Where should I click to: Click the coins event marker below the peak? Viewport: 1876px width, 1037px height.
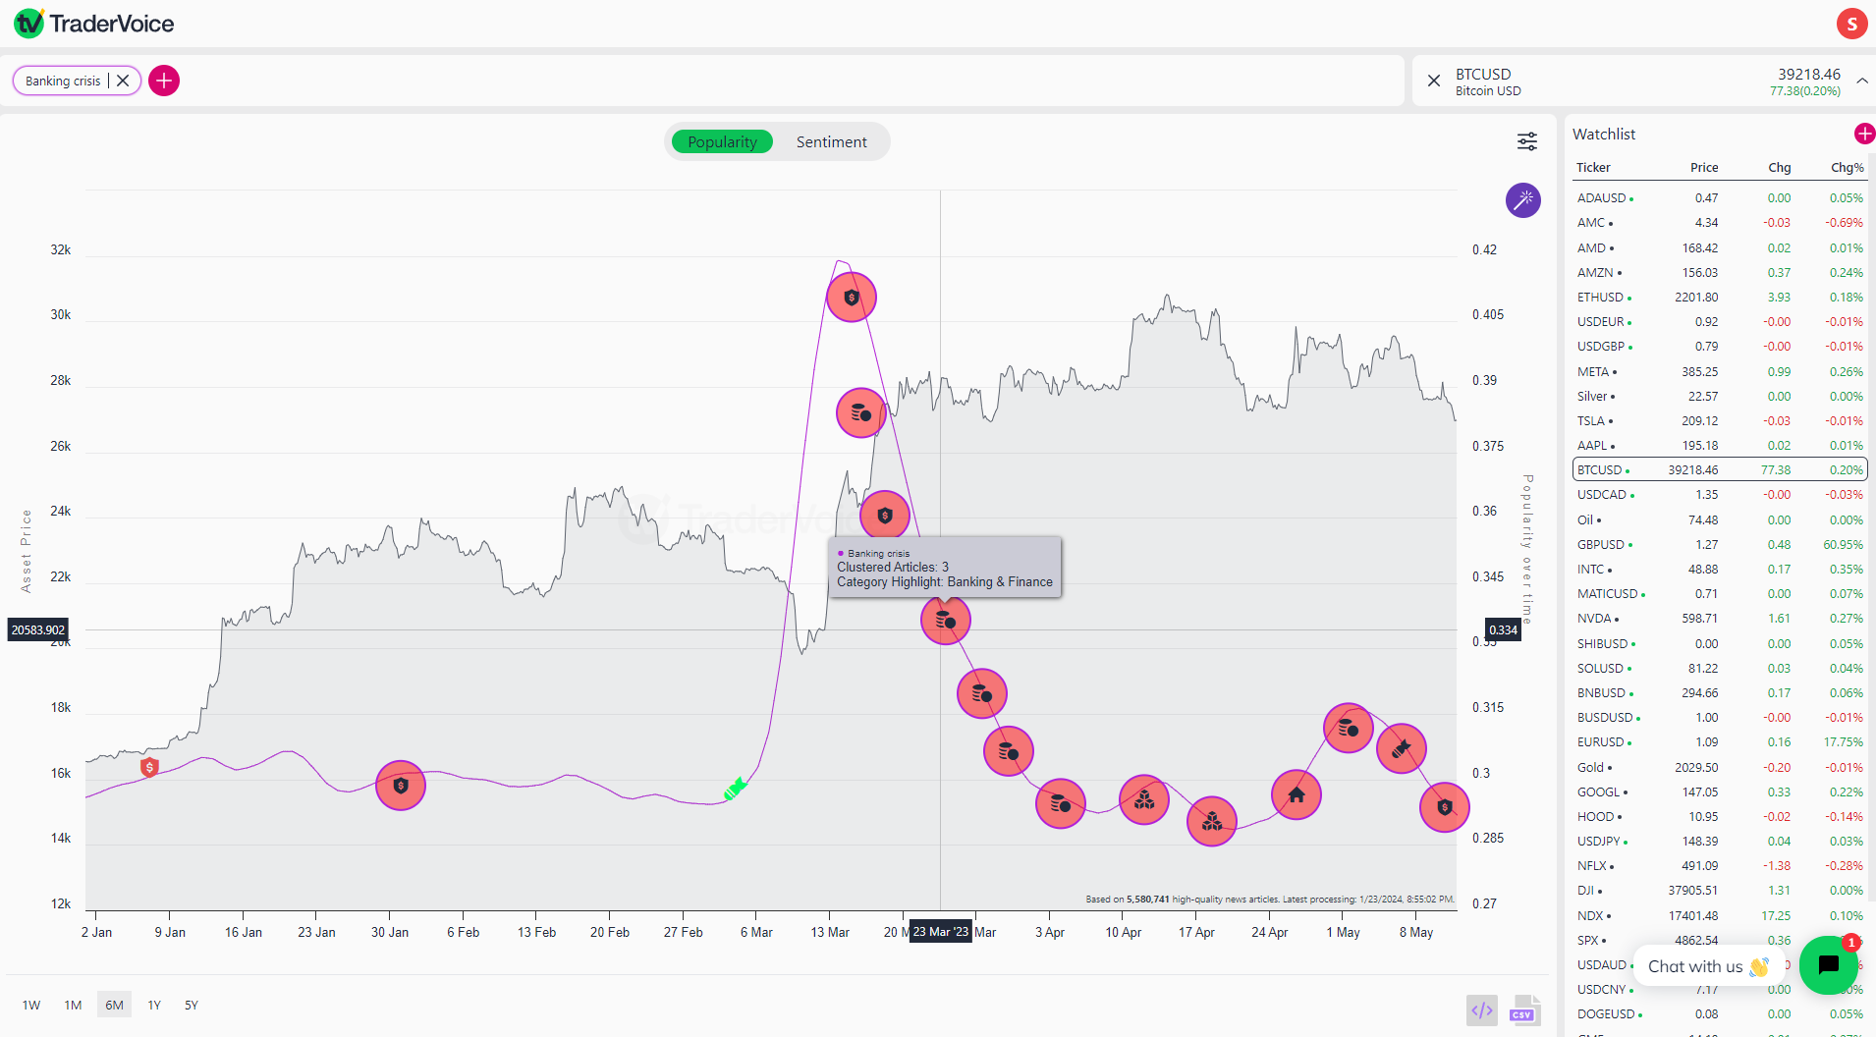861,412
